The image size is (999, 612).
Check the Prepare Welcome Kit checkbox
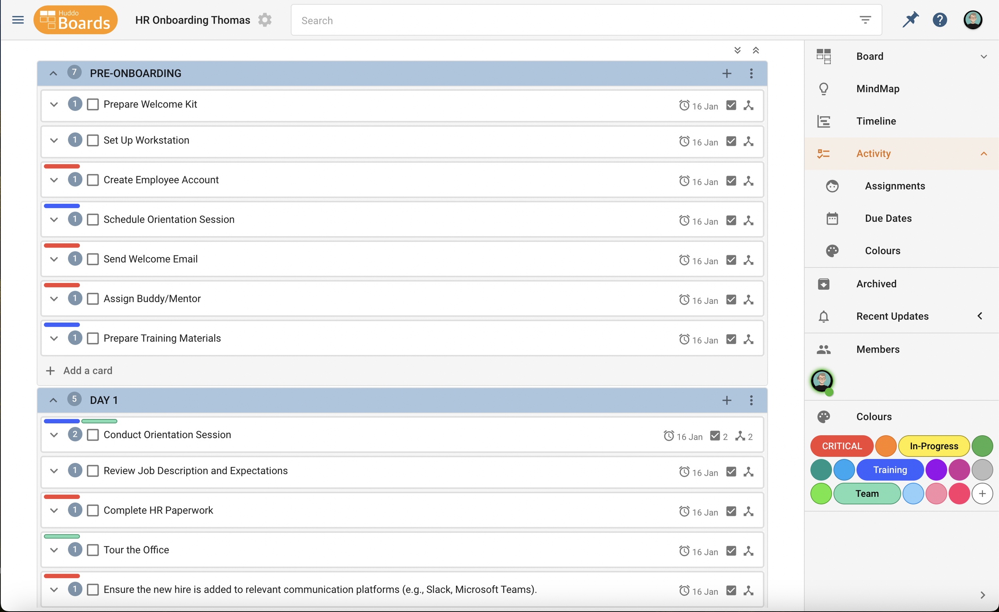[x=93, y=105]
